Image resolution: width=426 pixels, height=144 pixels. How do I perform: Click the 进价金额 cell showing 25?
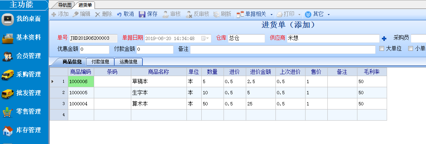[261, 104]
